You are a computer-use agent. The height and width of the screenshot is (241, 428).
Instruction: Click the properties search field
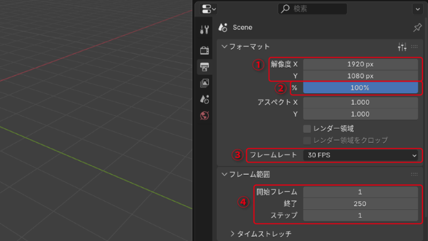(312, 9)
